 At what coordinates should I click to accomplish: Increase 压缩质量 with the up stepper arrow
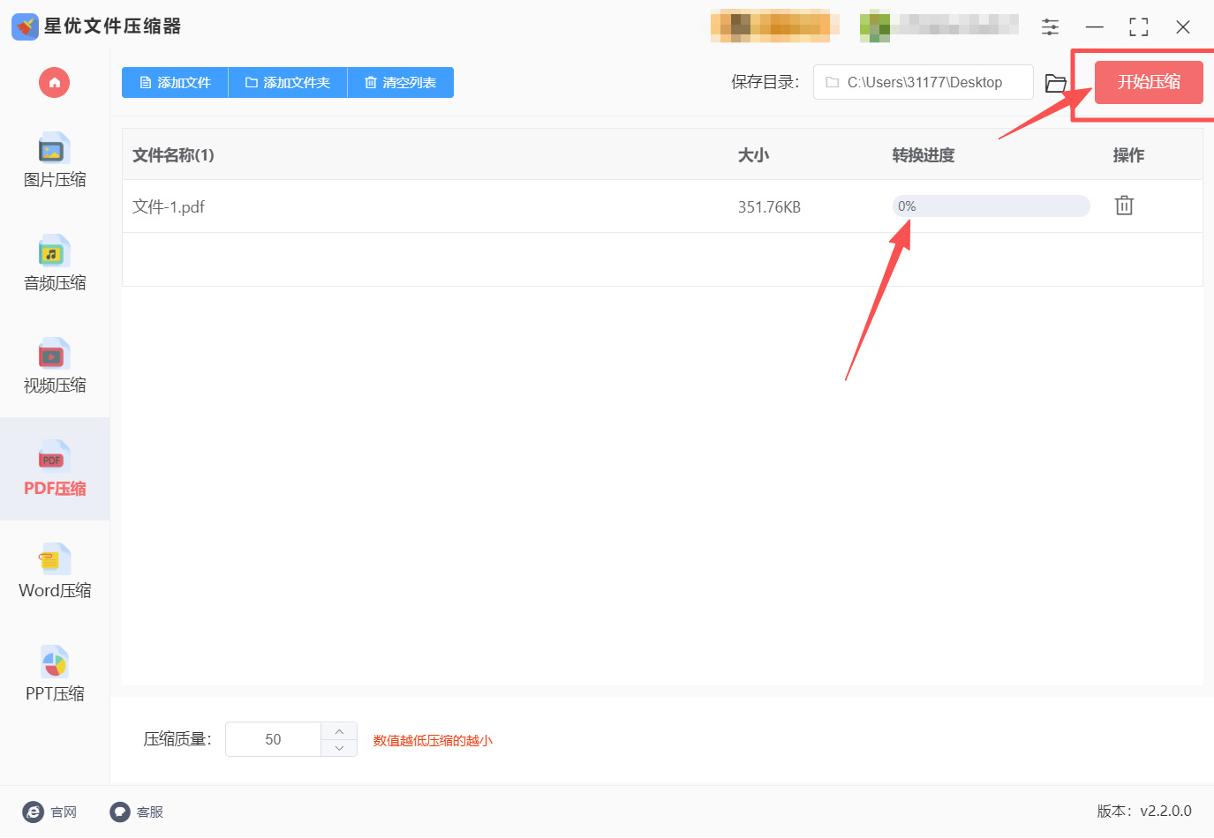pyautogui.click(x=338, y=730)
